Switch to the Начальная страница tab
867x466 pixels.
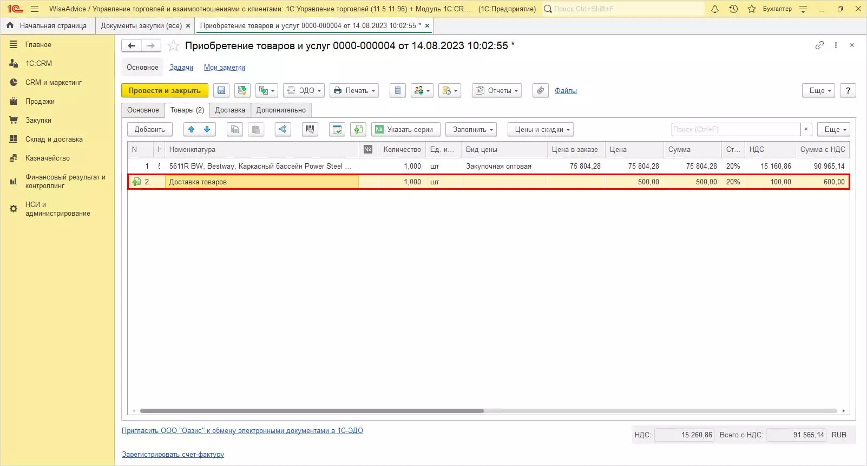click(47, 25)
